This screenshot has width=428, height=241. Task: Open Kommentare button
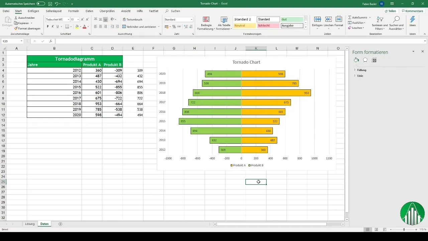pyautogui.click(x=412, y=11)
